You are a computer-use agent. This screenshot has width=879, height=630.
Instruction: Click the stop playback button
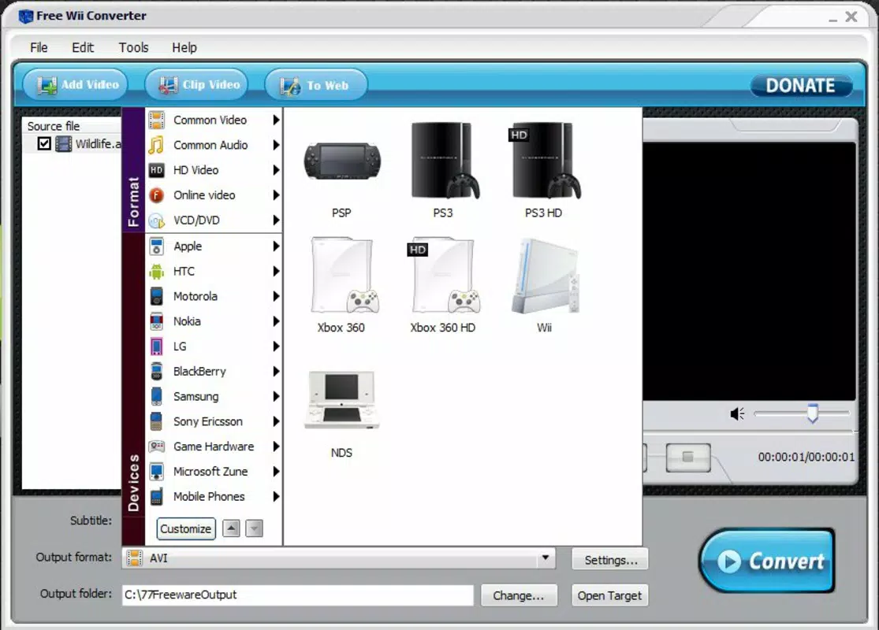point(688,458)
